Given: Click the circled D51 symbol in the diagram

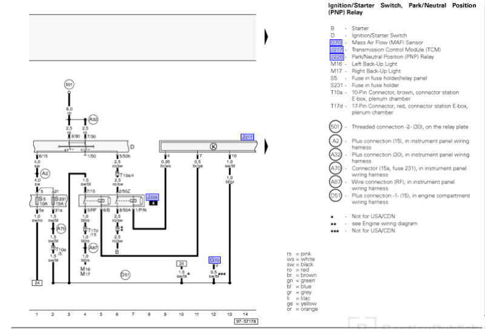Looking at the screenshot, I should [x=125, y=274].
